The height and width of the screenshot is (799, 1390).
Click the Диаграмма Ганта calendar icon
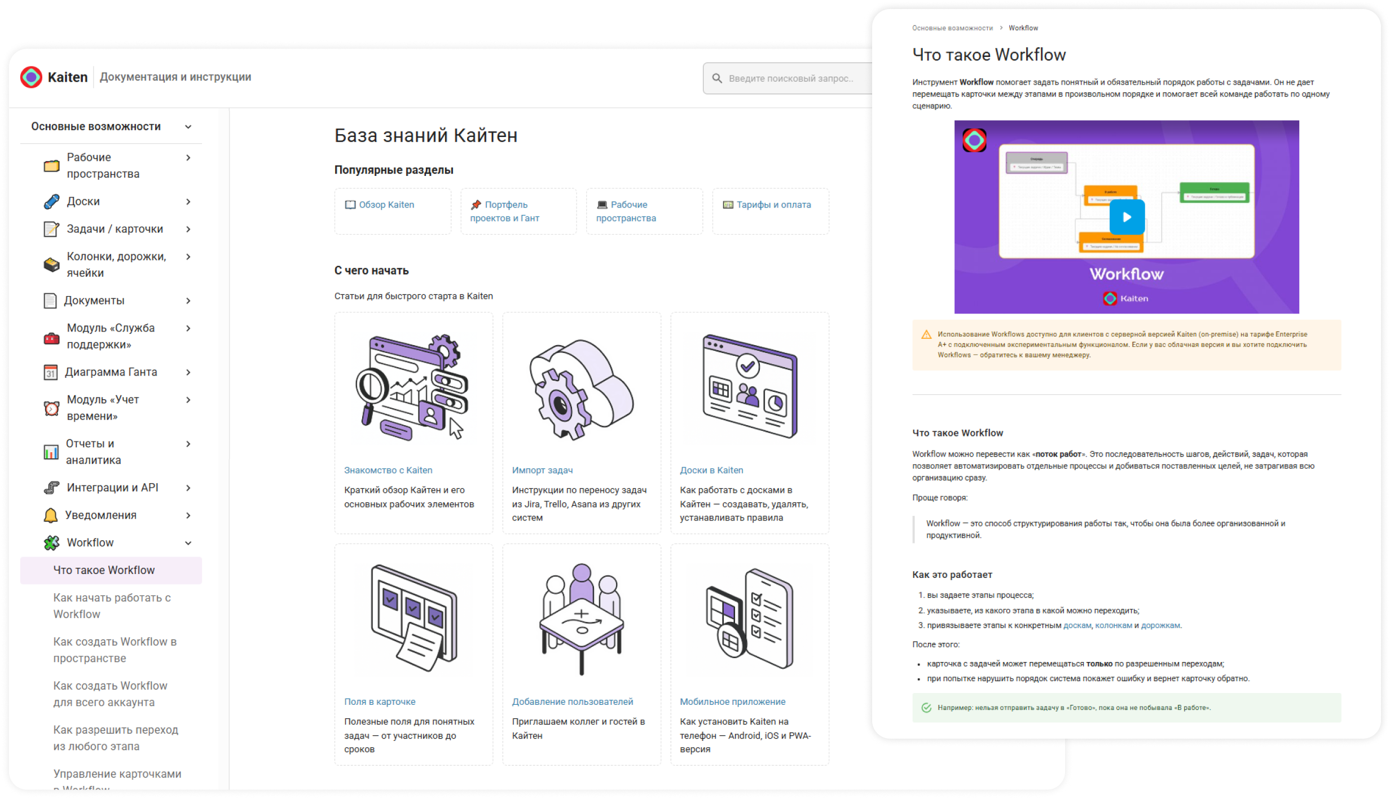point(51,372)
